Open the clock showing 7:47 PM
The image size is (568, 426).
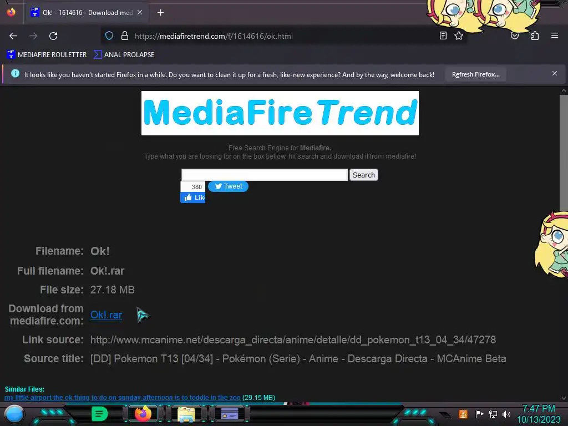click(x=538, y=414)
